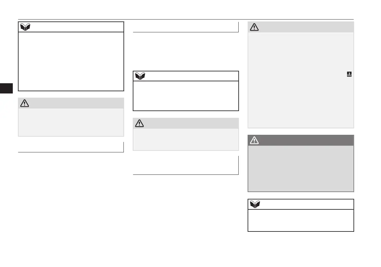Click the warning triangle in top-right caution box
Image resolution: width=381 pixels, height=267 pixels.
(x=254, y=27)
